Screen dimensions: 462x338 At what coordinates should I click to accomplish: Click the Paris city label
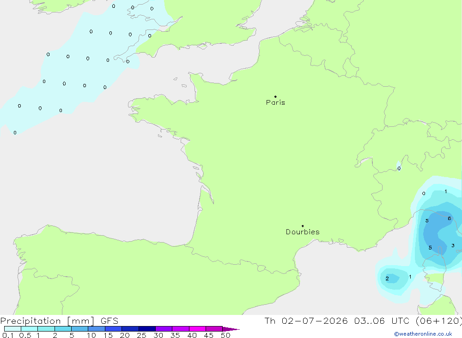click(275, 102)
